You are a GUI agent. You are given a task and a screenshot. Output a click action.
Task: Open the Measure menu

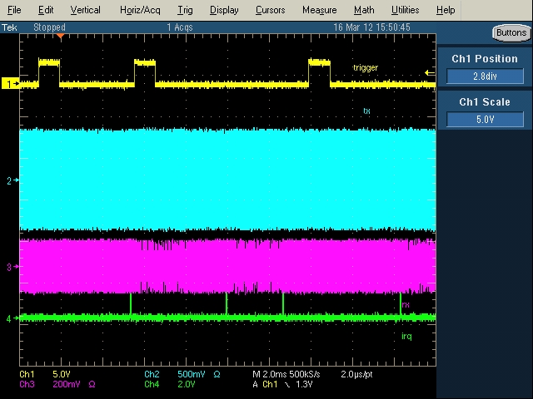click(x=319, y=10)
